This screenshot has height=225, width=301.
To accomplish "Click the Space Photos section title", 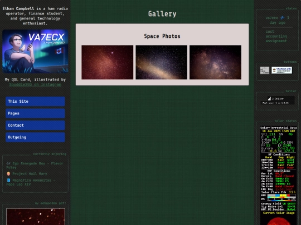I will 162,36.
